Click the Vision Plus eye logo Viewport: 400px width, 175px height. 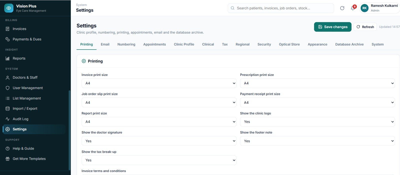(x=9, y=8)
